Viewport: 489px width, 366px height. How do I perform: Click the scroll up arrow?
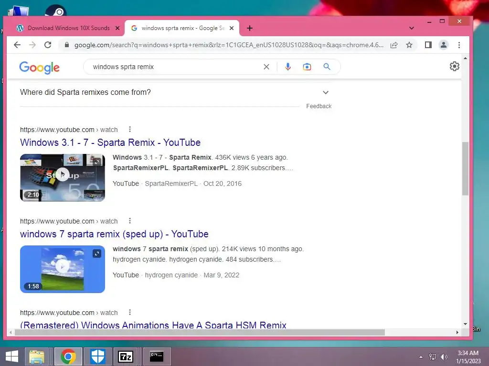[x=465, y=58]
